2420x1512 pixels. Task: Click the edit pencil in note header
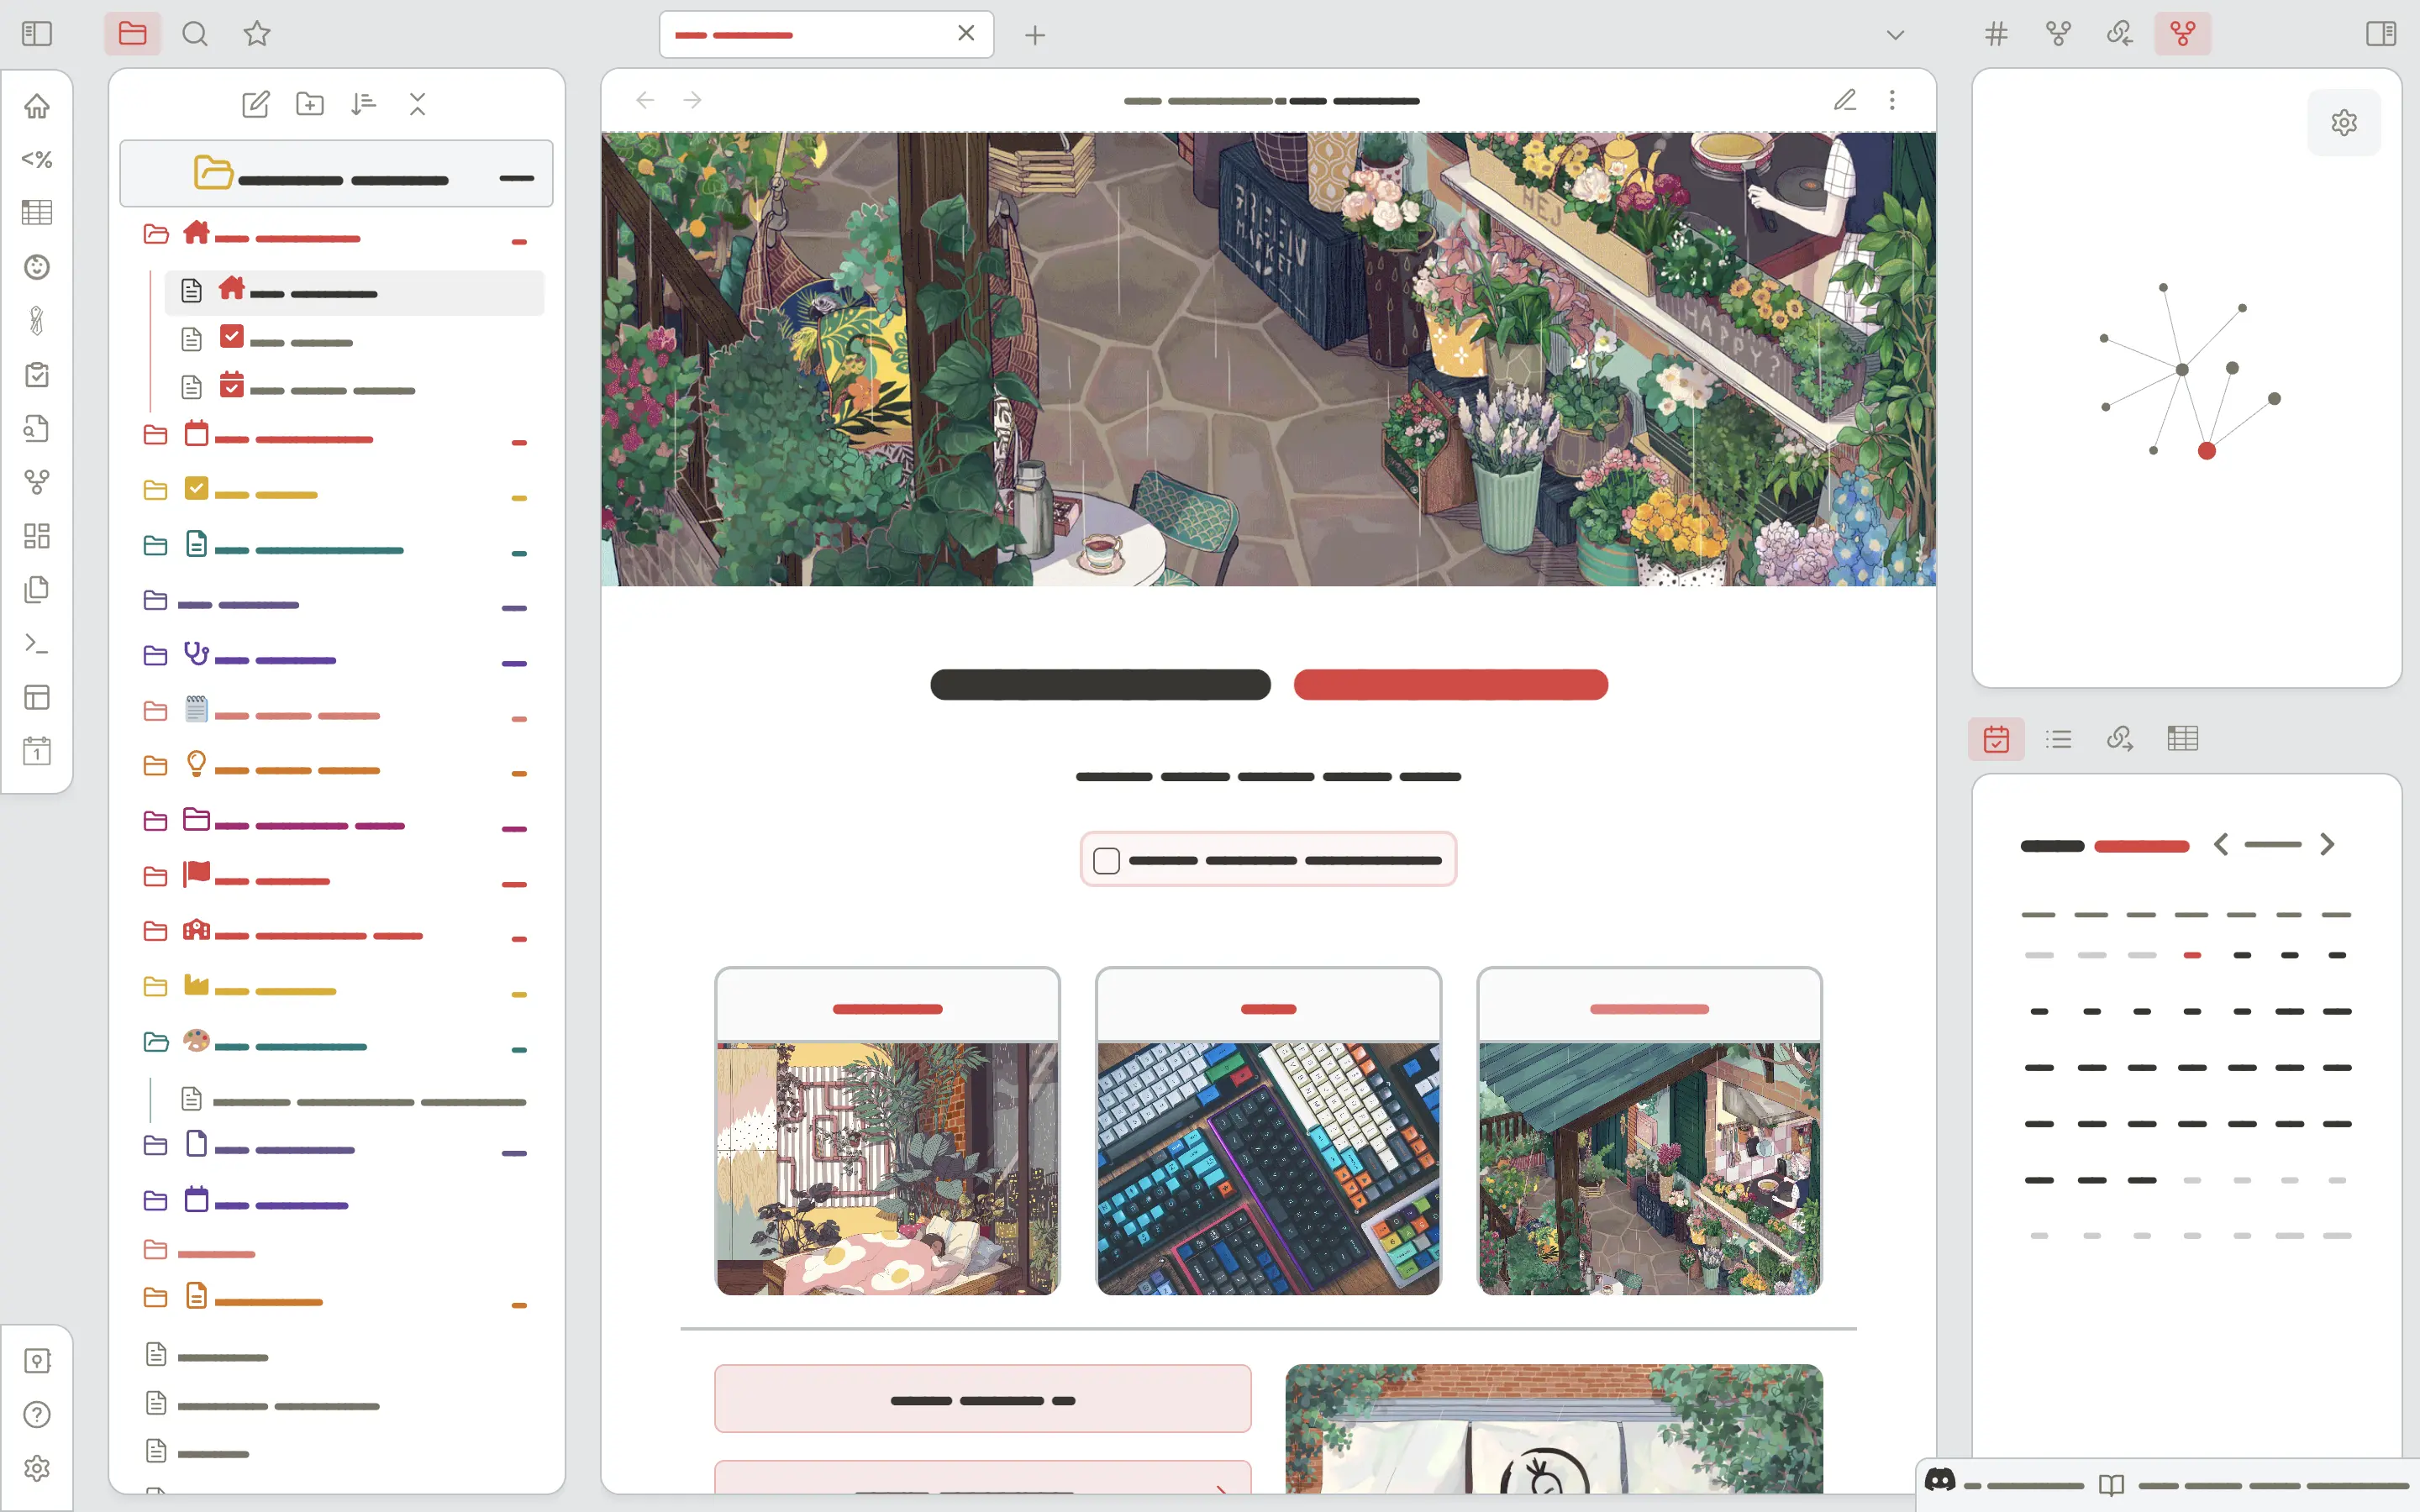pos(1845,100)
